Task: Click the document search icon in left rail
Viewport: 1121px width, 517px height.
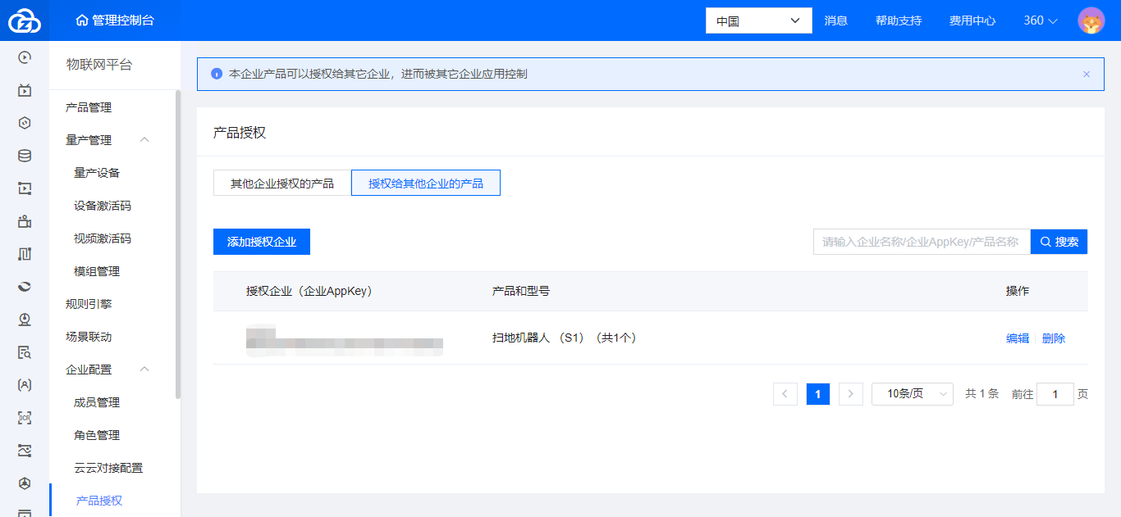Action: click(x=25, y=352)
